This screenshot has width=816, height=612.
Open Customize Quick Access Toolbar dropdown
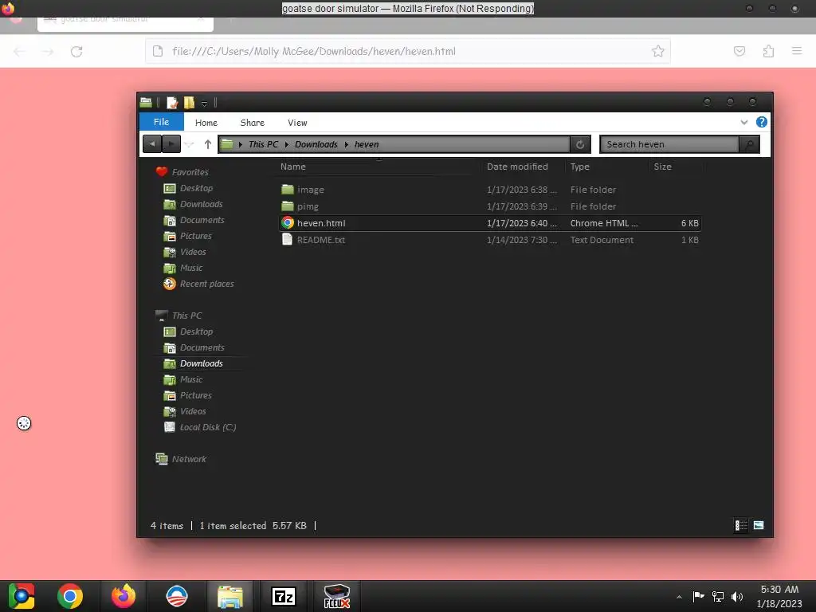(205, 104)
